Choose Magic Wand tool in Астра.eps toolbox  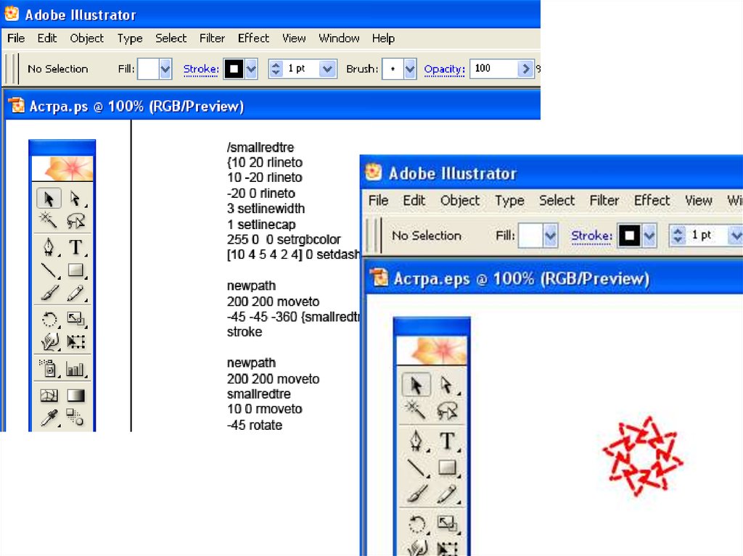pyautogui.click(x=416, y=410)
